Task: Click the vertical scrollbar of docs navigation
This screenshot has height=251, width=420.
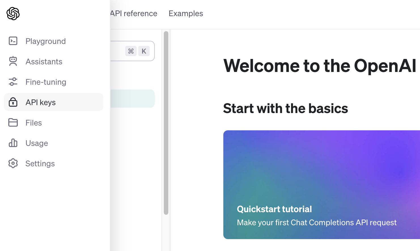Action: point(166,123)
